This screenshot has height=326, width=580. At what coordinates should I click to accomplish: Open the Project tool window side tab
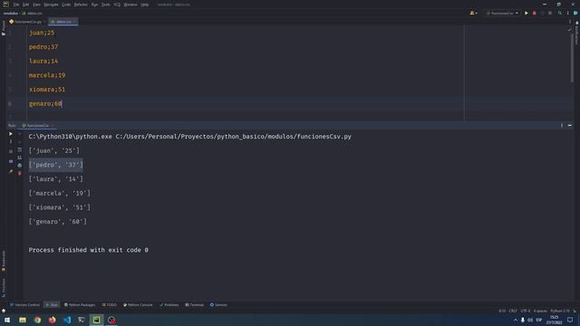(4, 28)
